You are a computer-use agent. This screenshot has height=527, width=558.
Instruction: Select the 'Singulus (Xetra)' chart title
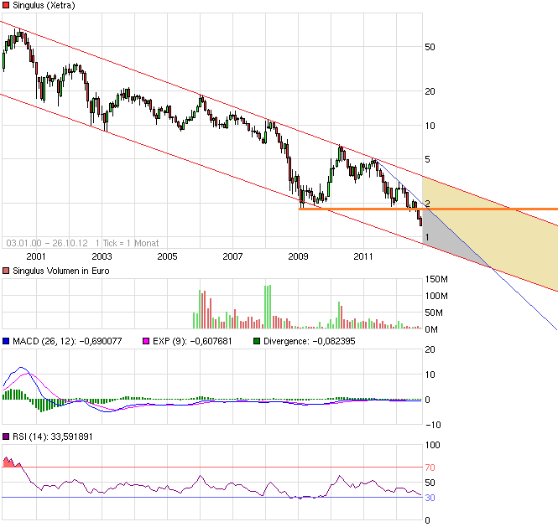pos(44,5)
